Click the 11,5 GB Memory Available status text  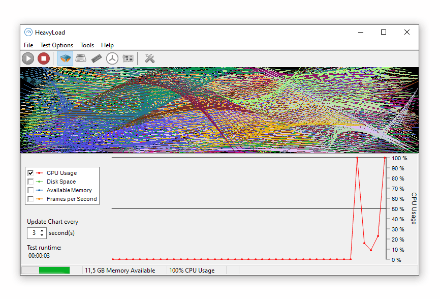[120, 271]
